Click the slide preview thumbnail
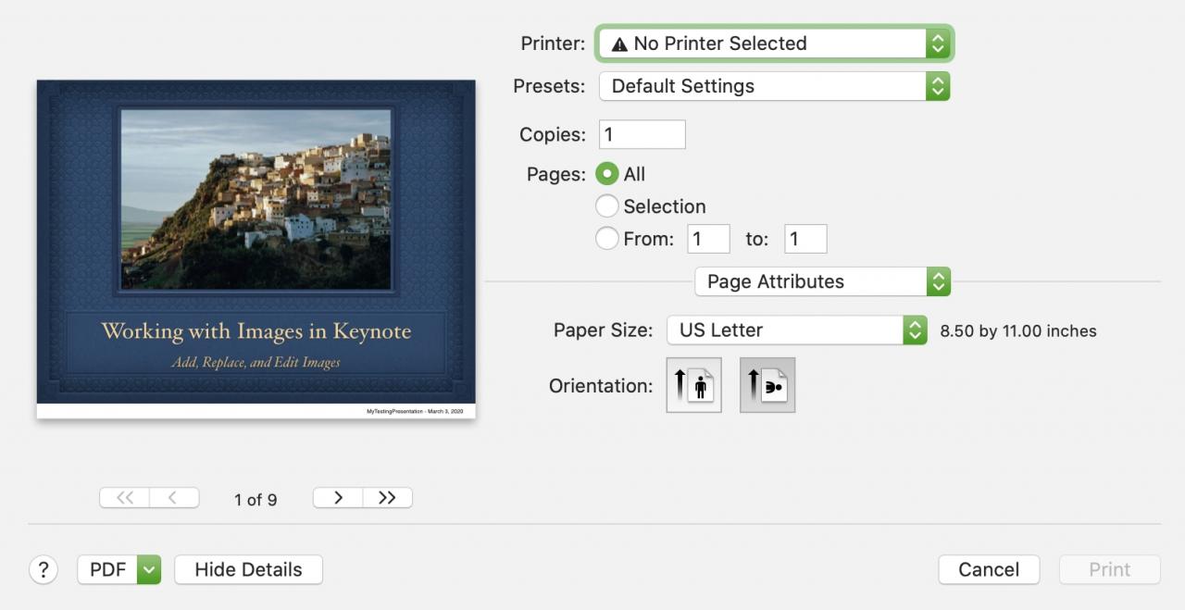 [x=256, y=249]
